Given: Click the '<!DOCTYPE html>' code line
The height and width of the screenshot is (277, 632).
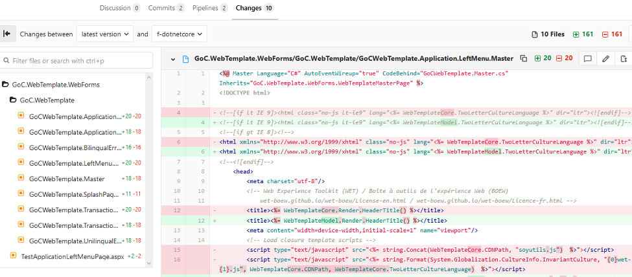Looking at the screenshot, I should 244,93.
